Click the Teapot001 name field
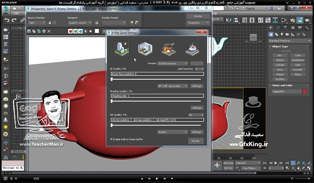This screenshot has height=183, width=314. [287, 92]
